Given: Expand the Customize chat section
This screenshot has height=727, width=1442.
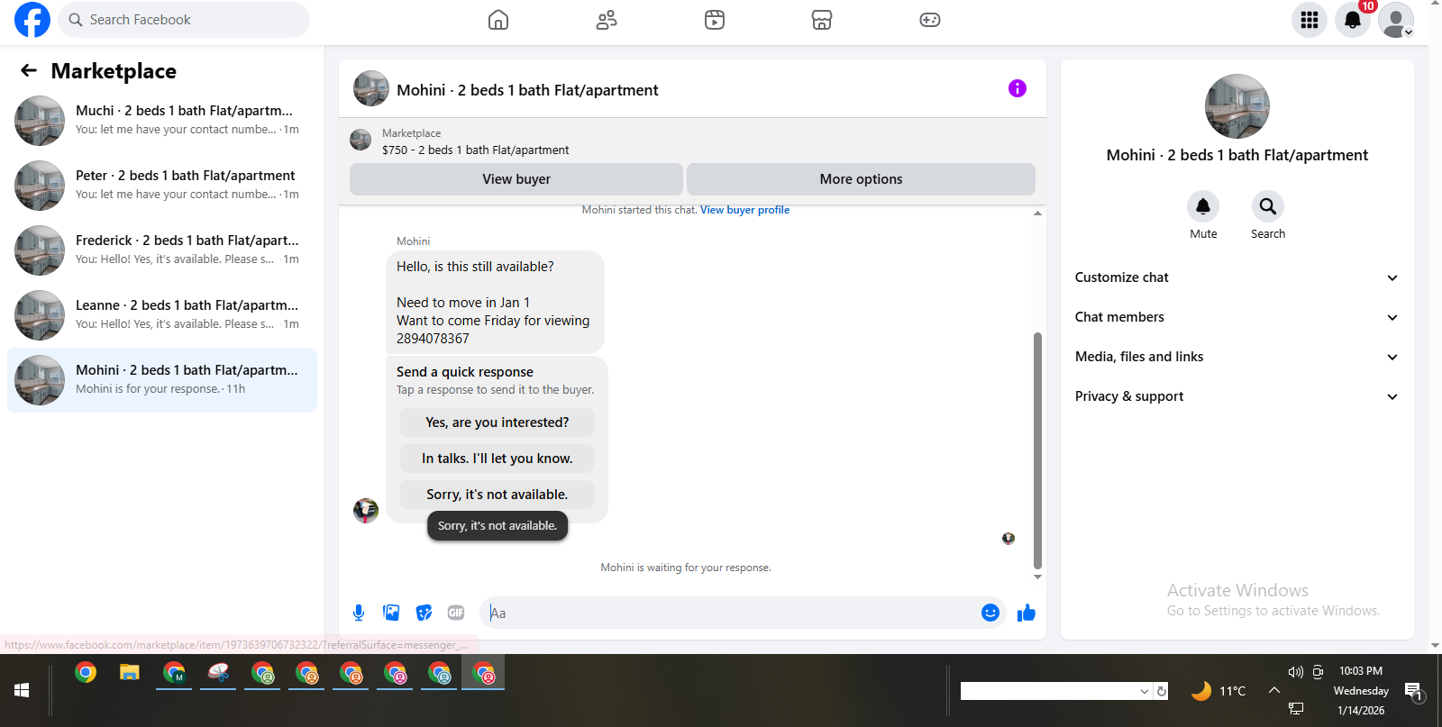Looking at the screenshot, I should click(x=1237, y=277).
